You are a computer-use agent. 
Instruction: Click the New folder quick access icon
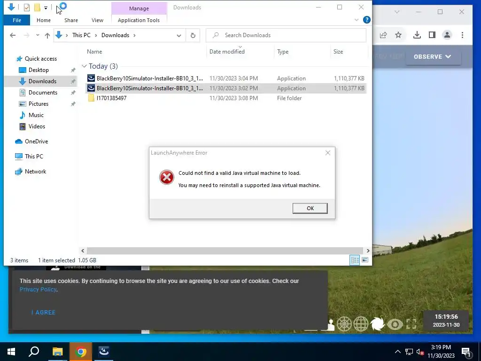pyautogui.click(x=37, y=8)
